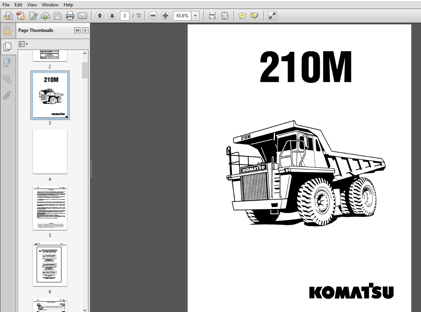Click the Email envelope icon
This screenshot has width=421, height=312.
pos(82,16)
